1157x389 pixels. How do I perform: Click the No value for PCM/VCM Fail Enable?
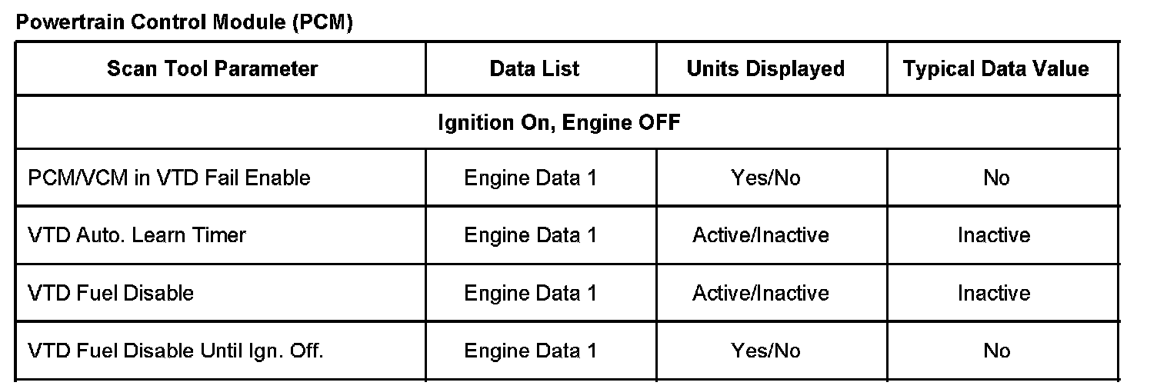point(996,178)
